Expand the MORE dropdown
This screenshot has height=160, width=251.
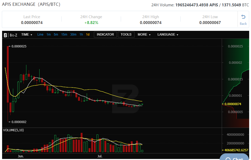tap(144, 35)
